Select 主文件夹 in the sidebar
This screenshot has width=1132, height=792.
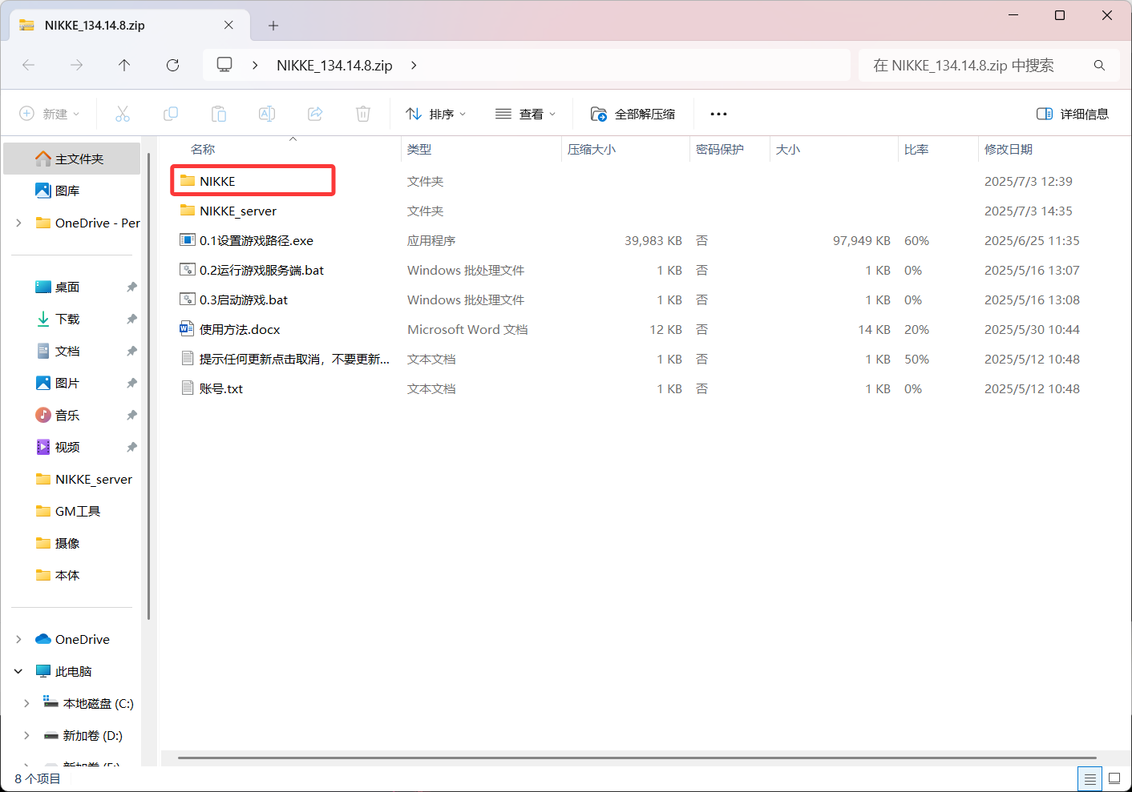[x=72, y=159]
